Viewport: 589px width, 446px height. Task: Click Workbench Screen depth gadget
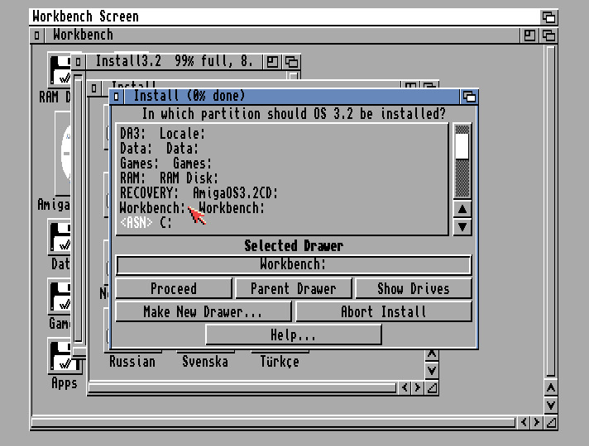(548, 17)
